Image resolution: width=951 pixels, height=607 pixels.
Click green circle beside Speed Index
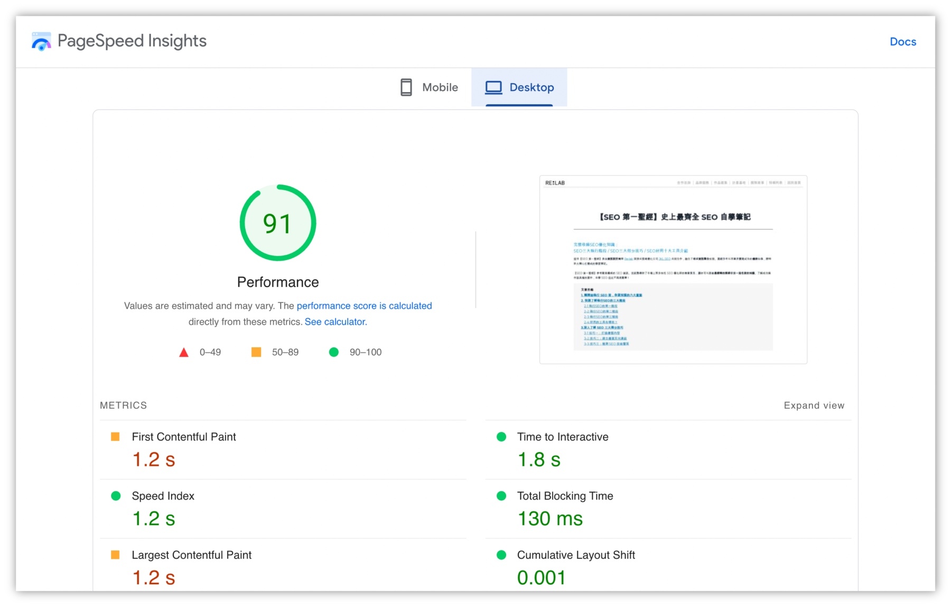[x=115, y=495]
